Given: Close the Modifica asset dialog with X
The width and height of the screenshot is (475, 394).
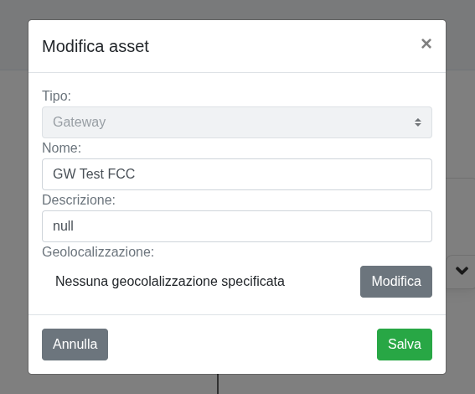Looking at the screenshot, I should click(426, 44).
